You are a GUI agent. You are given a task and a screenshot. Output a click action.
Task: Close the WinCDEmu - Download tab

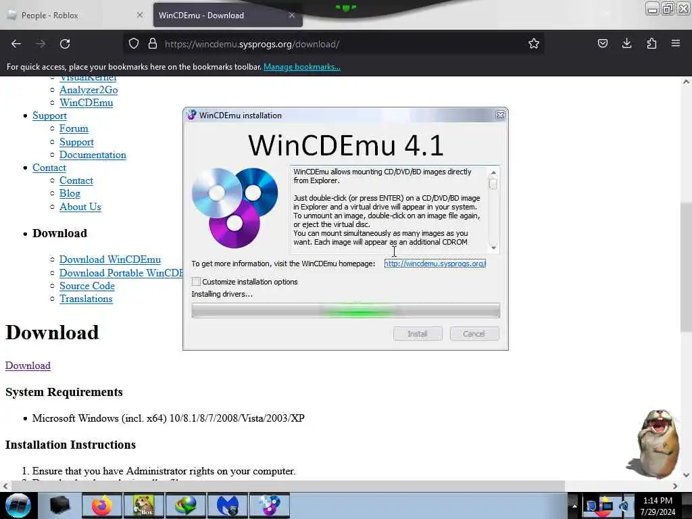click(292, 15)
